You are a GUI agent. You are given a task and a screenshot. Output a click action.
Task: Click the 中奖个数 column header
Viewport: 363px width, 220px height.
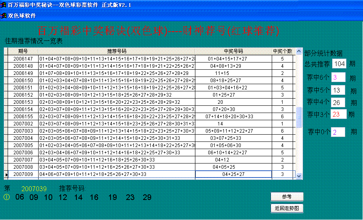pyautogui.click(x=283, y=51)
